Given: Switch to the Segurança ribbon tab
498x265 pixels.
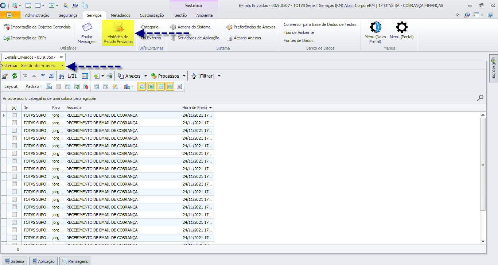Looking at the screenshot, I should click(68, 15).
